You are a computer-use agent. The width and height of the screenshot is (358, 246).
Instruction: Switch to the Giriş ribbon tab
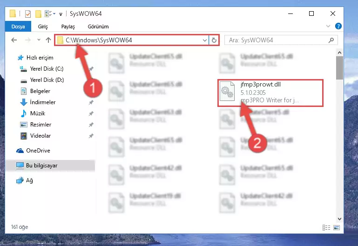pyautogui.click(x=43, y=27)
